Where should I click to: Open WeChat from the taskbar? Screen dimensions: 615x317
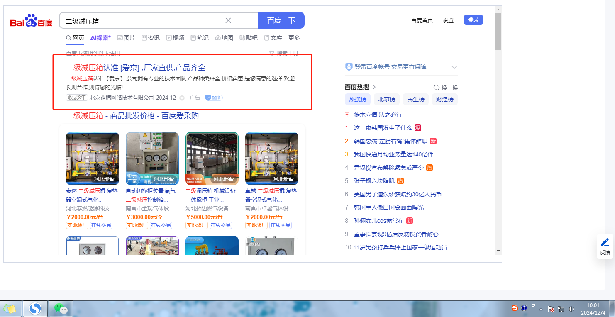point(61,309)
